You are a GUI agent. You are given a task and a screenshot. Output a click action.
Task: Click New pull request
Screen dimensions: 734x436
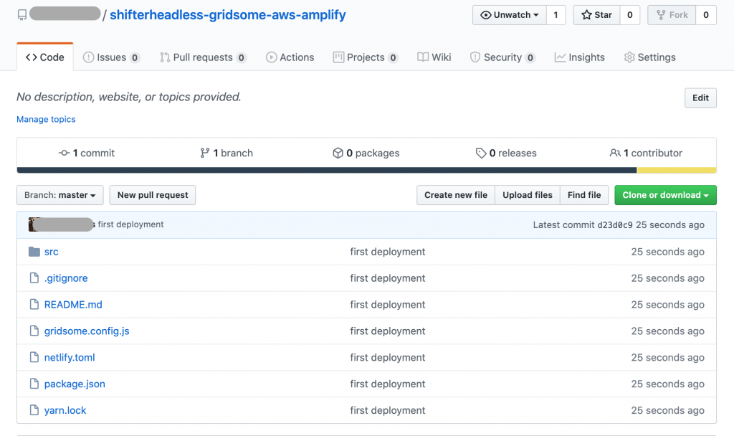click(153, 195)
